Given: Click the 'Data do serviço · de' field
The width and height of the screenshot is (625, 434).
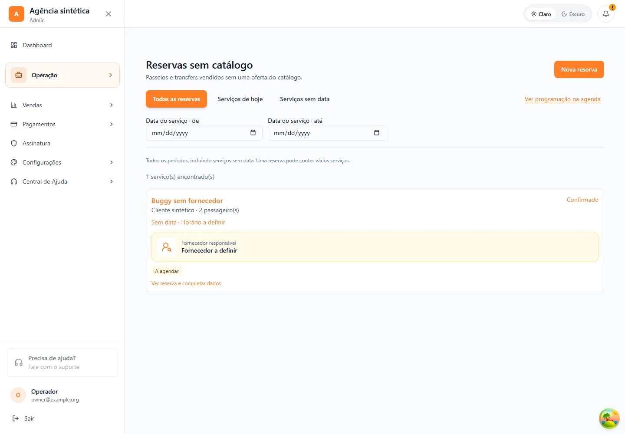Looking at the screenshot, I should click(x=204, y=133).
